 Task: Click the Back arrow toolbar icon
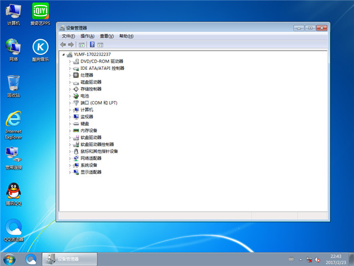click(x=63, y=44)
